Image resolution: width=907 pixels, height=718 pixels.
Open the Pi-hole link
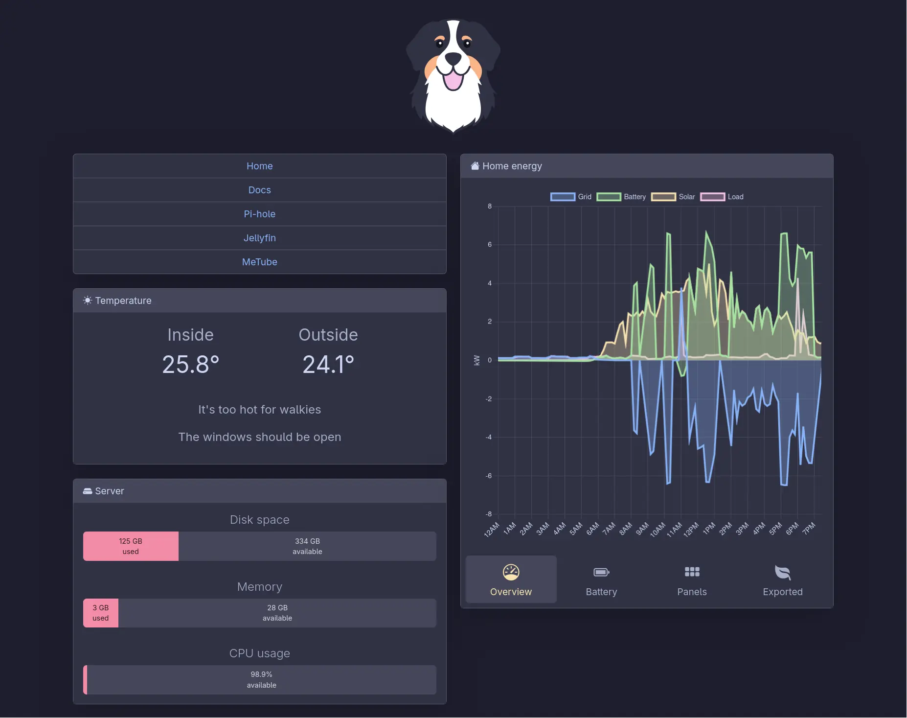pos(260,214)
